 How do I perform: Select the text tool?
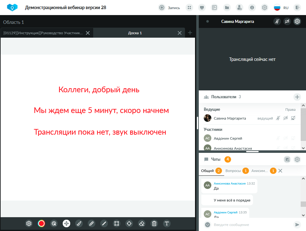coord(167,223)
